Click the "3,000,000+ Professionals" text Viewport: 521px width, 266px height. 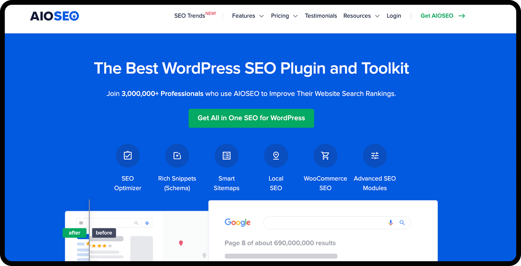[x=163, y=94]
